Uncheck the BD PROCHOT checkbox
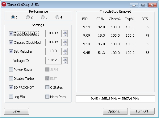The width and height of the screenshot is (159, 118). click(x=11, y=87)
